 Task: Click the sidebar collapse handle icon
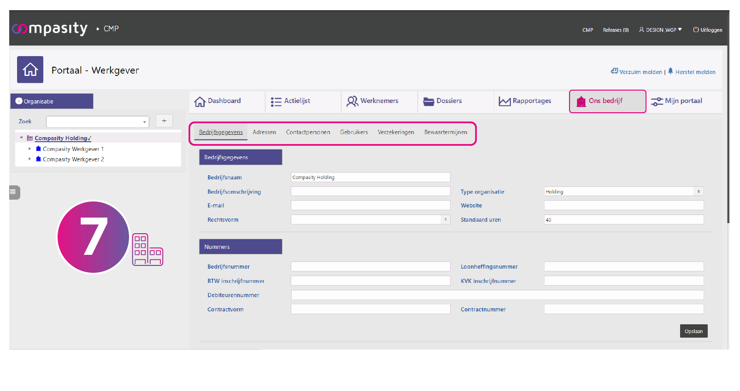pyautogui.click(x=14, y=192)
